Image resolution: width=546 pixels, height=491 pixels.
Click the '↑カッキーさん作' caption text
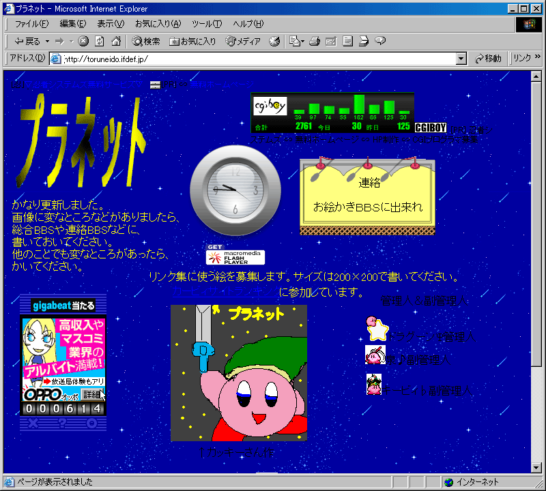236,452
